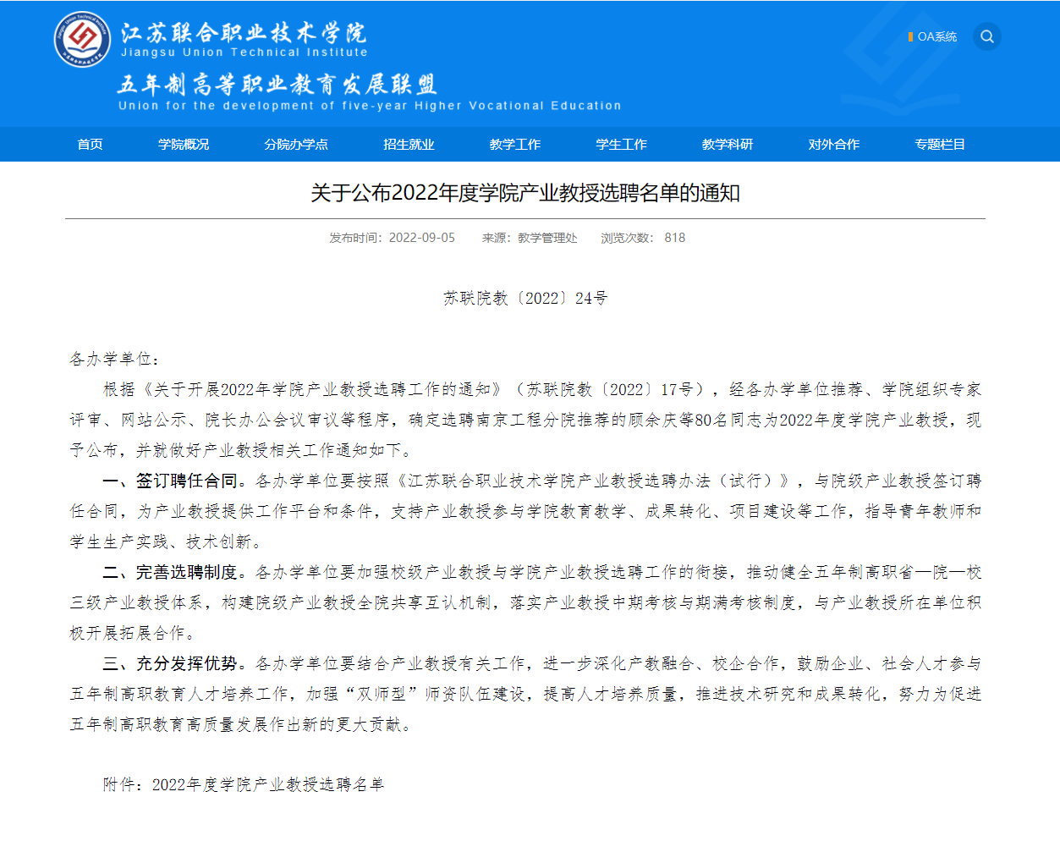Click the 发布时间 2022-09-05 text
The width and height of the screenshot is (1060, 841).
click(392, 239)
